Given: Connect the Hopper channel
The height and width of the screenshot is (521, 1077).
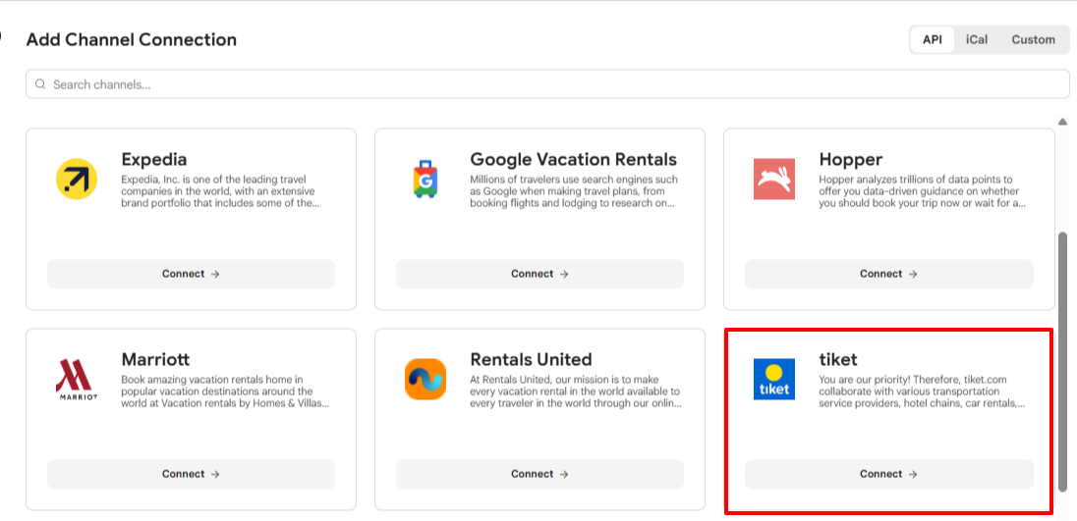Looking at the screenshot, I should (888, 274).
